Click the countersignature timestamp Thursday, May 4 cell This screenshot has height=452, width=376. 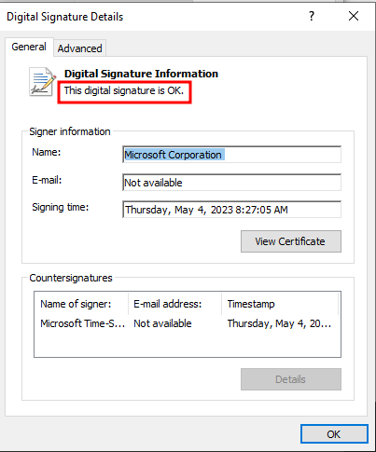pos(279,323)
